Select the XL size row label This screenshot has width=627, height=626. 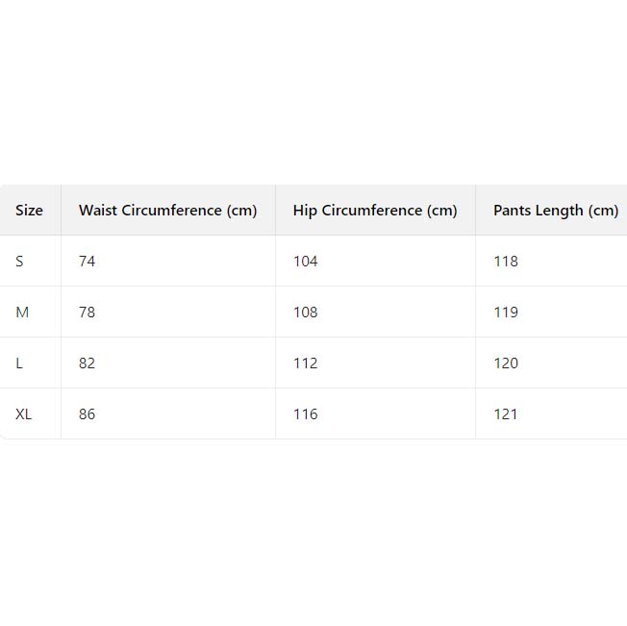click(24, 414)
